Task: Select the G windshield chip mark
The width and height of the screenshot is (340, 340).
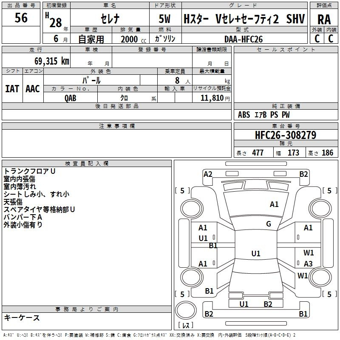Action: (269, 224)
